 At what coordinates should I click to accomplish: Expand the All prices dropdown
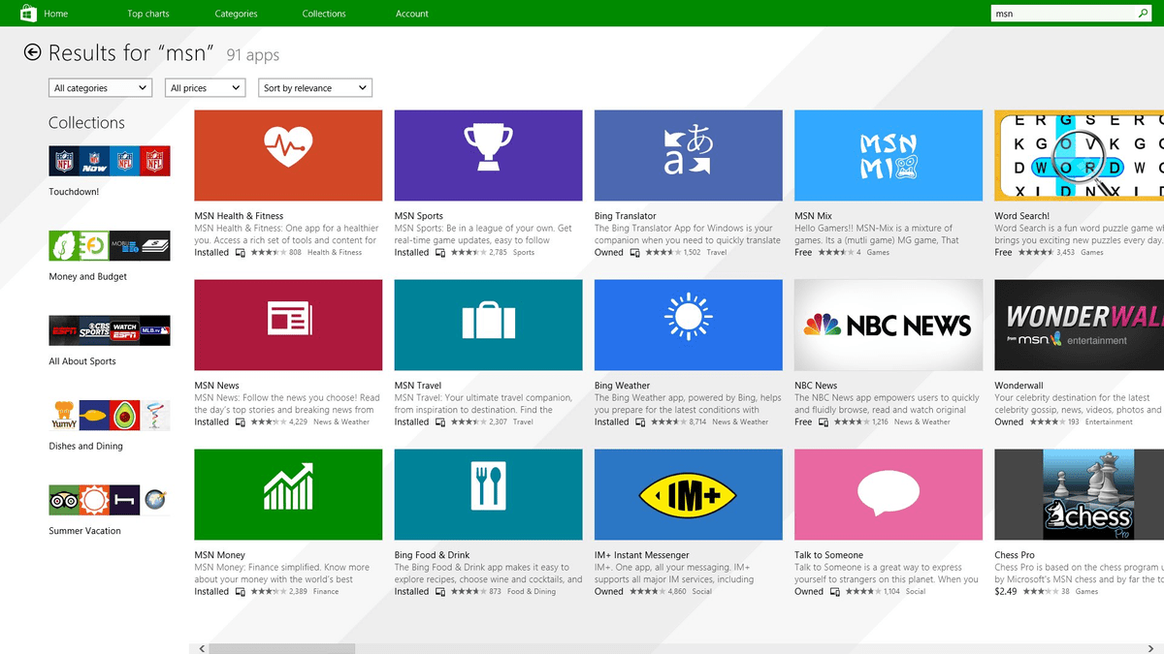[x=205, y=88]
